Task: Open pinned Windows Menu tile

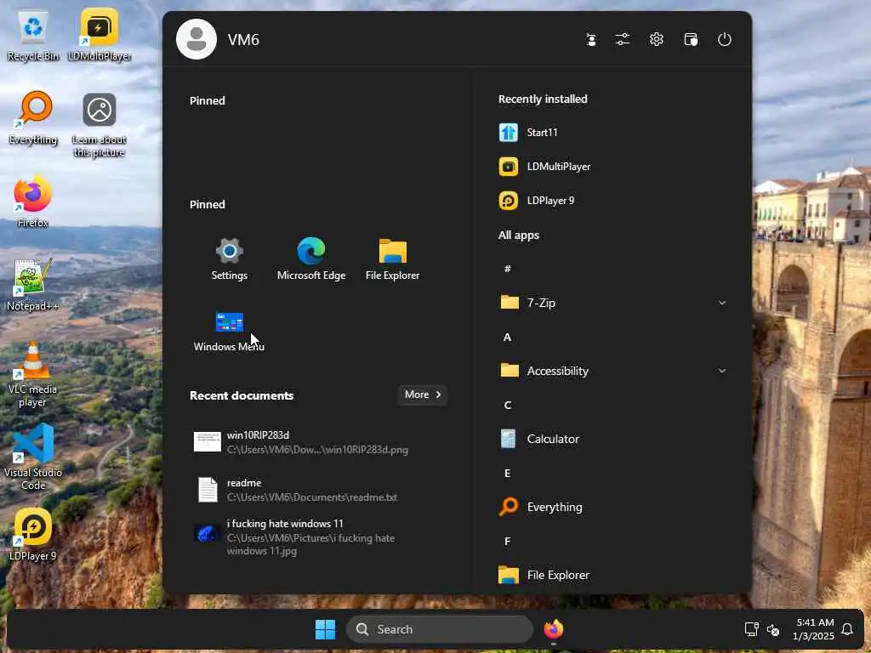Action: [229, 332]
